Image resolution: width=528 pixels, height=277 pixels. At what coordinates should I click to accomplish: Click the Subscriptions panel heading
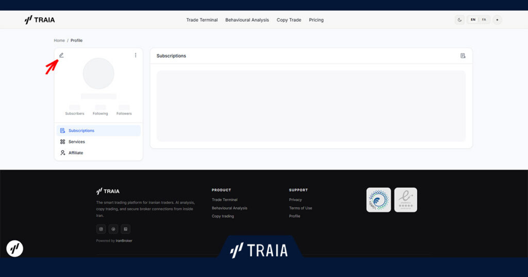pyautogui.click(x=171, y=56)
